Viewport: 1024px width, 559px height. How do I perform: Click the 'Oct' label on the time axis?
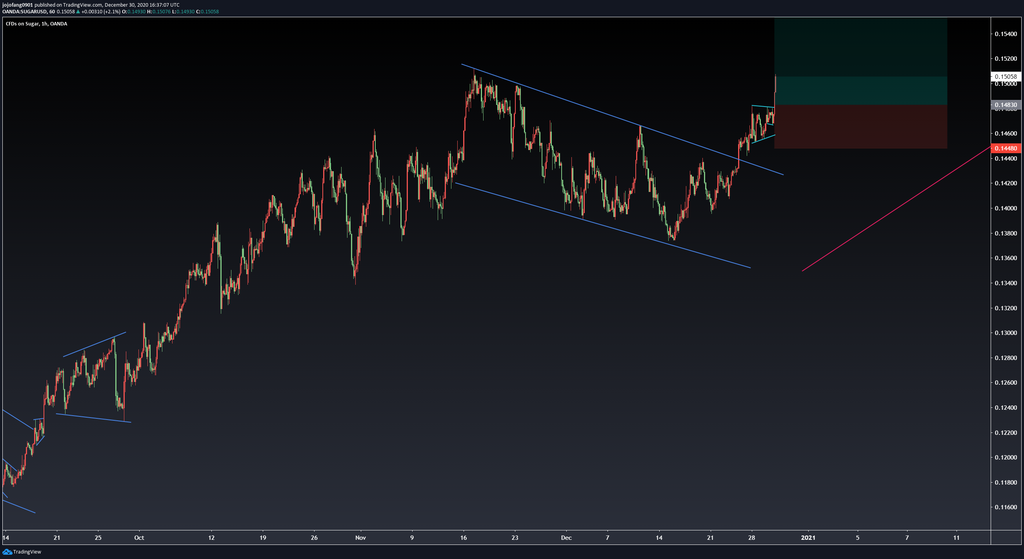[x=139, y=538]
